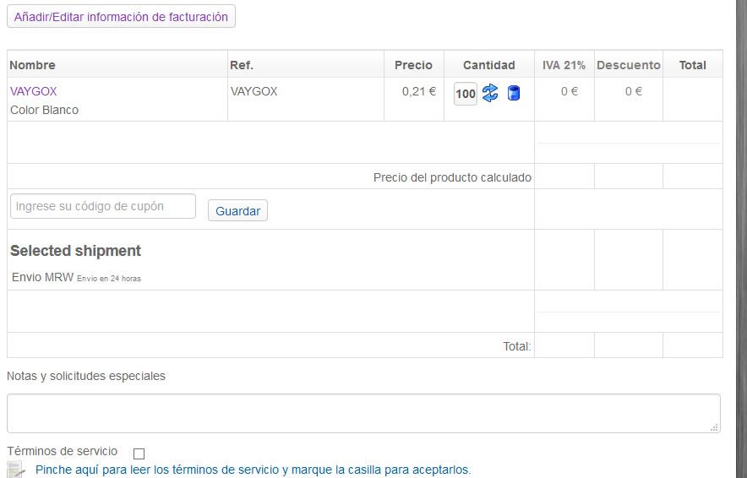The width and height of the screenshot is (747, 478).
Task: Click the terms of service document icon
Action: point(16,470)
